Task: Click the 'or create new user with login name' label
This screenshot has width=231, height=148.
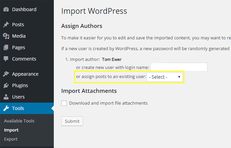Action: point(112,67)
